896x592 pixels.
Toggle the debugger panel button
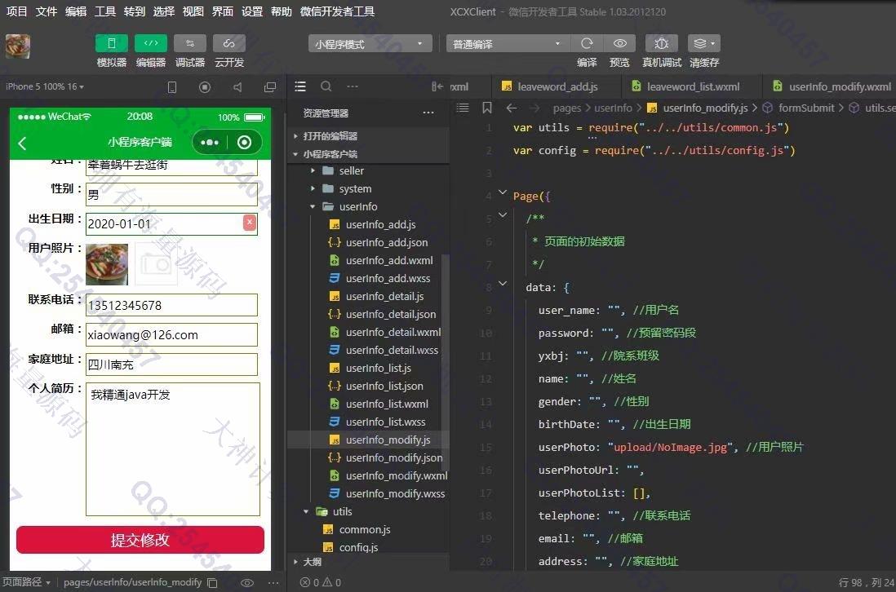pyautogui.click(x=190, y=44)
